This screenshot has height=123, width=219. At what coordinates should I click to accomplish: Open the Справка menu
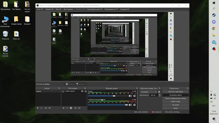click(125, 9)
